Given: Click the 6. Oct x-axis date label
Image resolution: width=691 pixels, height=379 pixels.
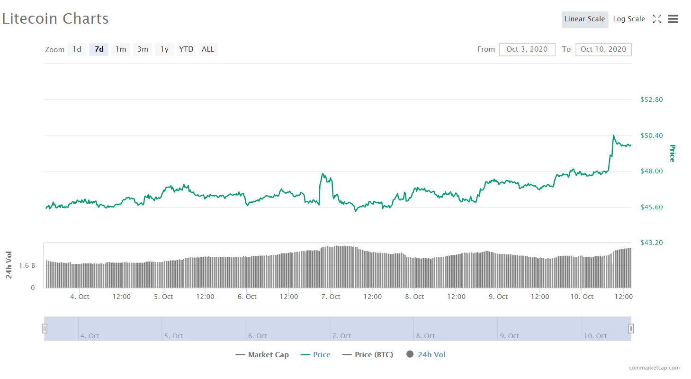Looking at the screenshot, I should pos(247,297).
